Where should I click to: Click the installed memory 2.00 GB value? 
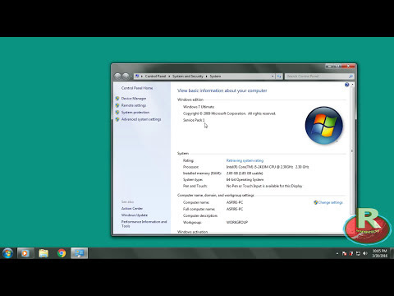click(245, 173)
